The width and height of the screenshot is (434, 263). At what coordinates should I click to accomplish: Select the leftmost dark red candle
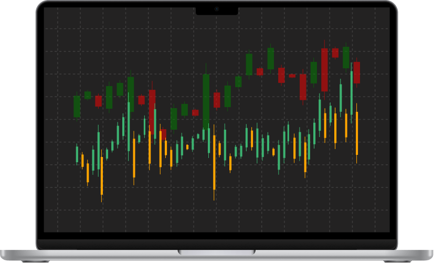click(98, 101)
